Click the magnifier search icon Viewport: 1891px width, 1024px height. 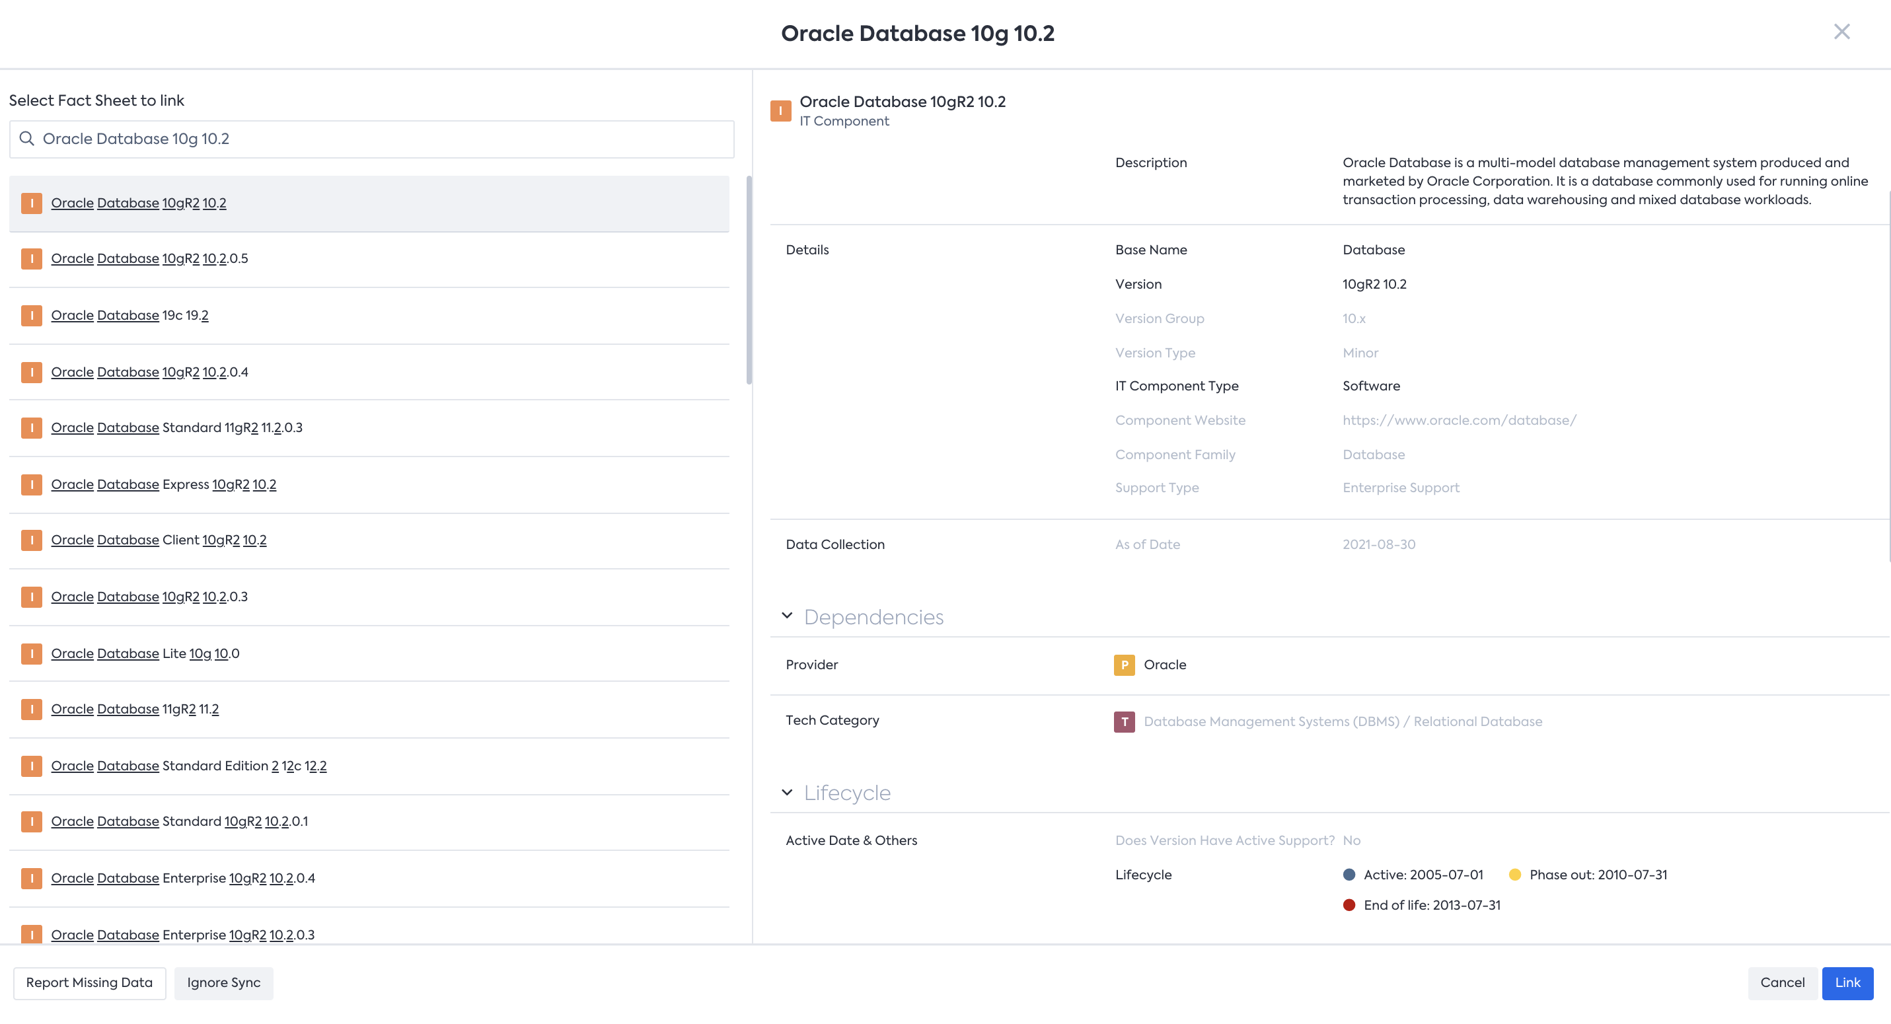coord(26,139)
